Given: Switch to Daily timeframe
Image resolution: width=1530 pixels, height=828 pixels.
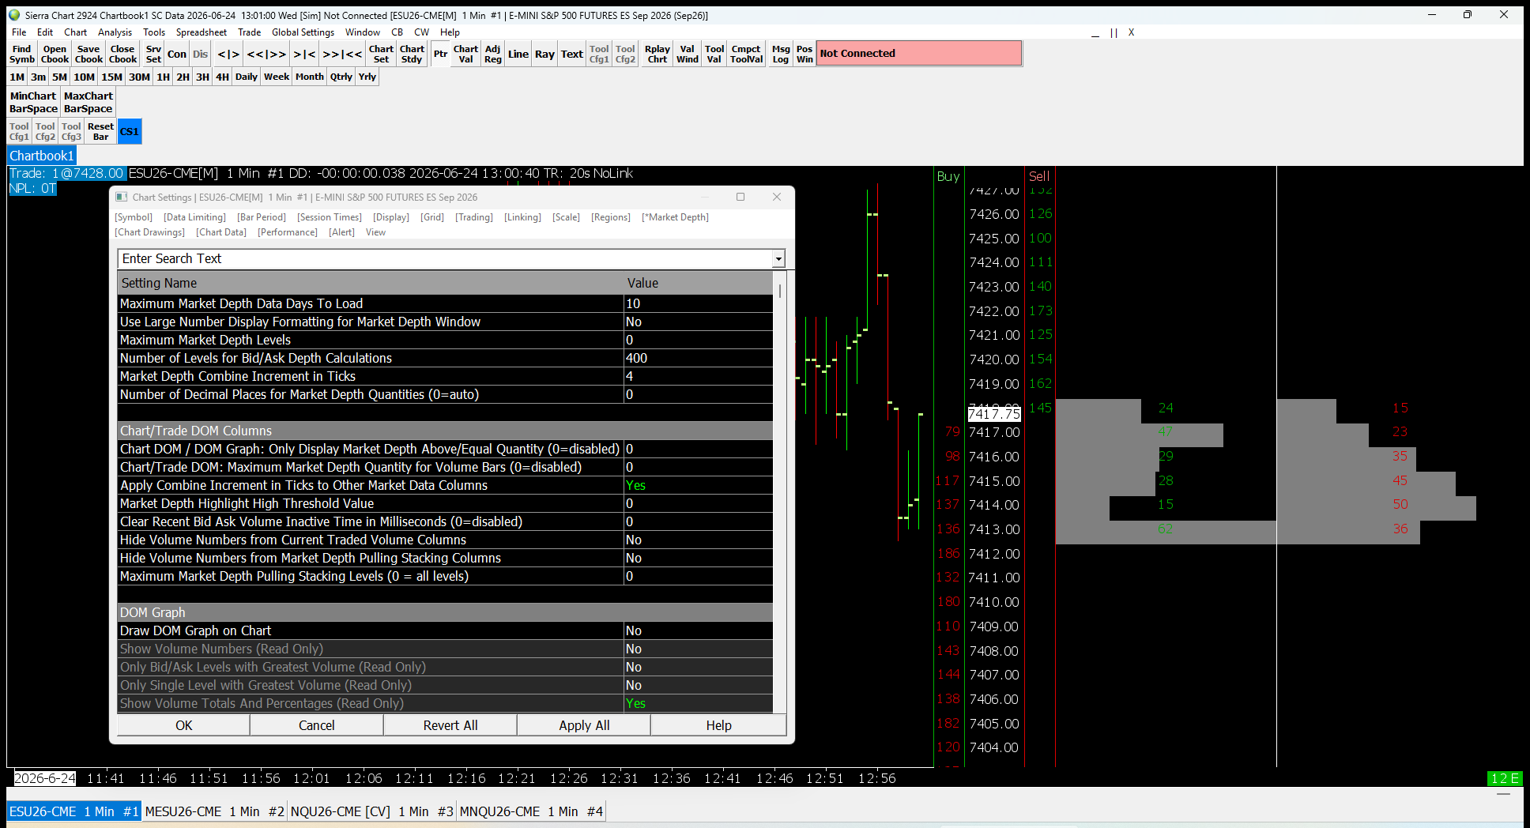Looking at the screenshot, I should click(247, 77).
